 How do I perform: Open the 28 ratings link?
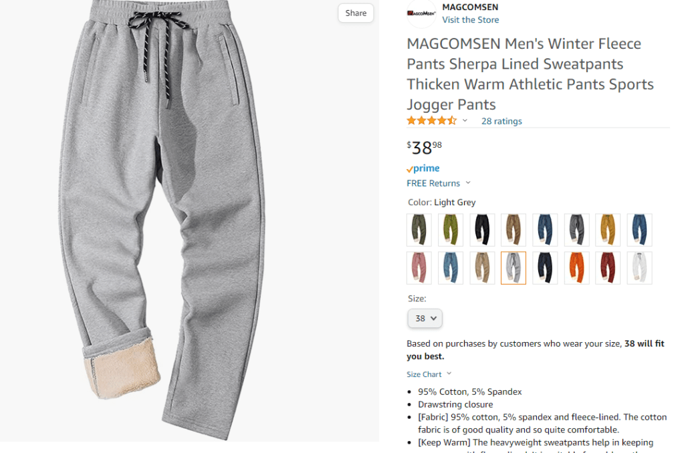(501, 121)
